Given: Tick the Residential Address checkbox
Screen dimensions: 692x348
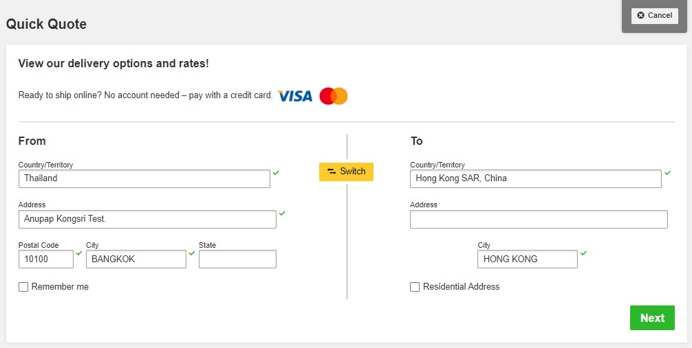Looking at the screenshot, I should 415,287.
